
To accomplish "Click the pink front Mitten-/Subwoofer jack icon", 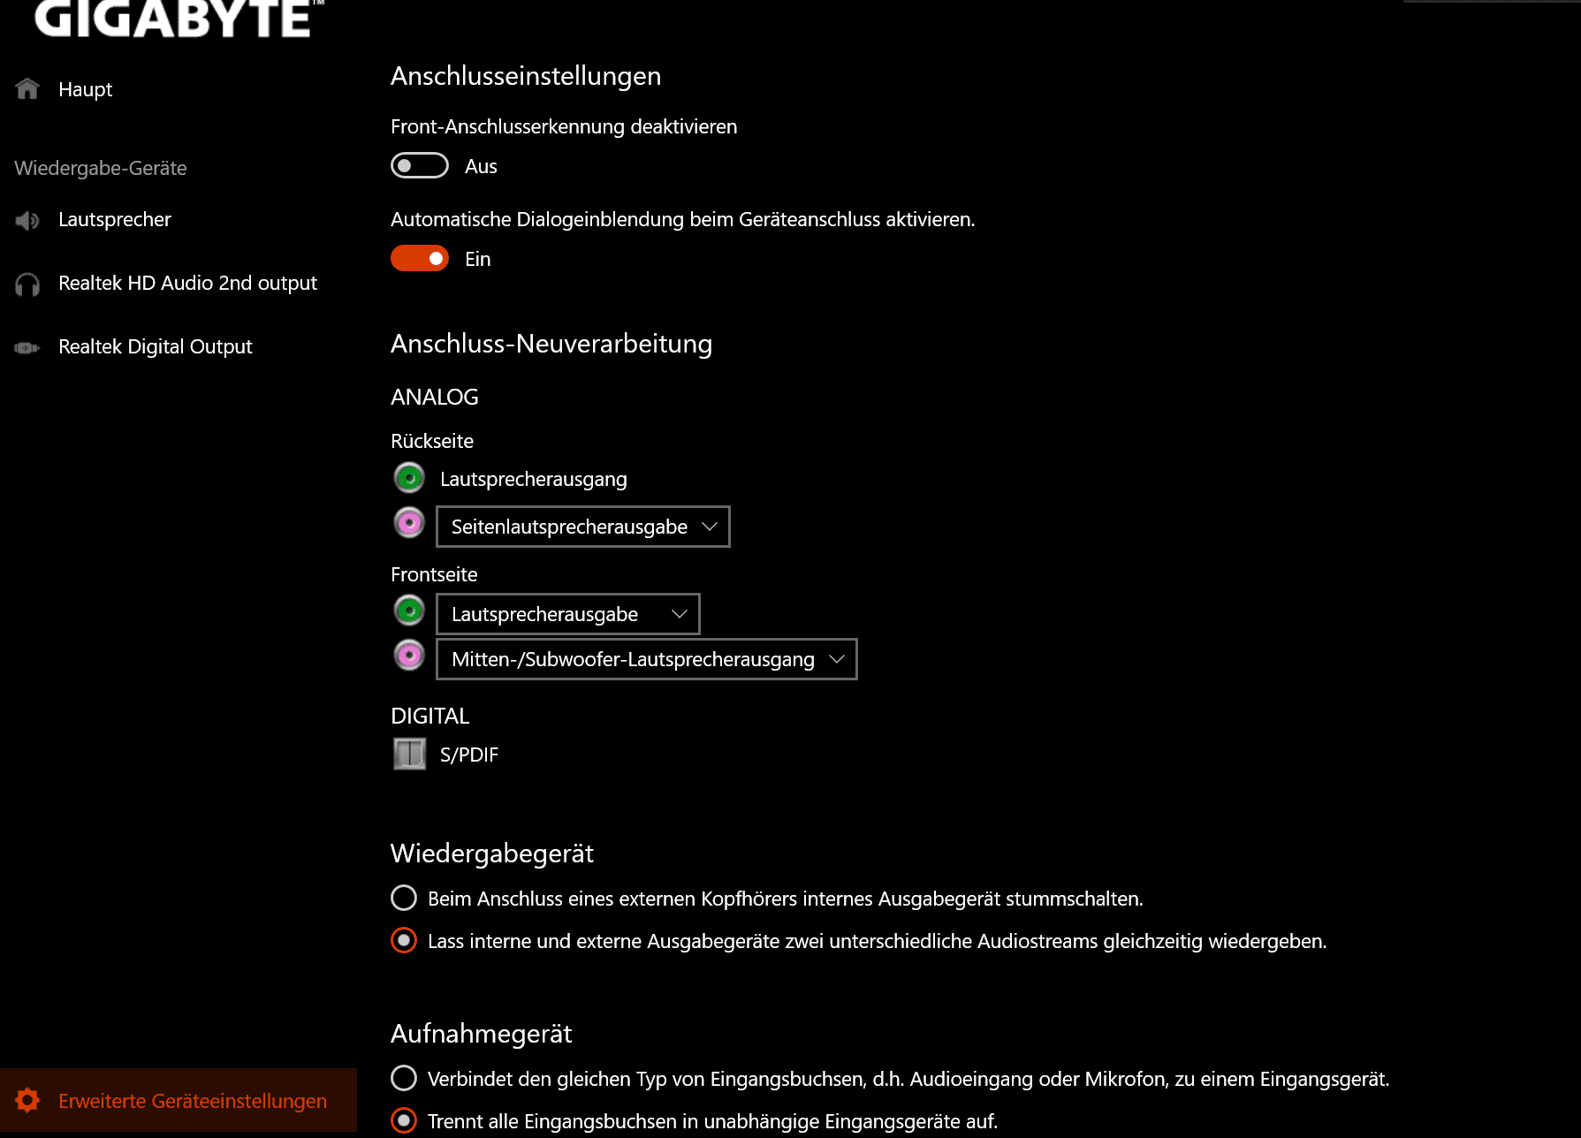I will coord(409,656).
